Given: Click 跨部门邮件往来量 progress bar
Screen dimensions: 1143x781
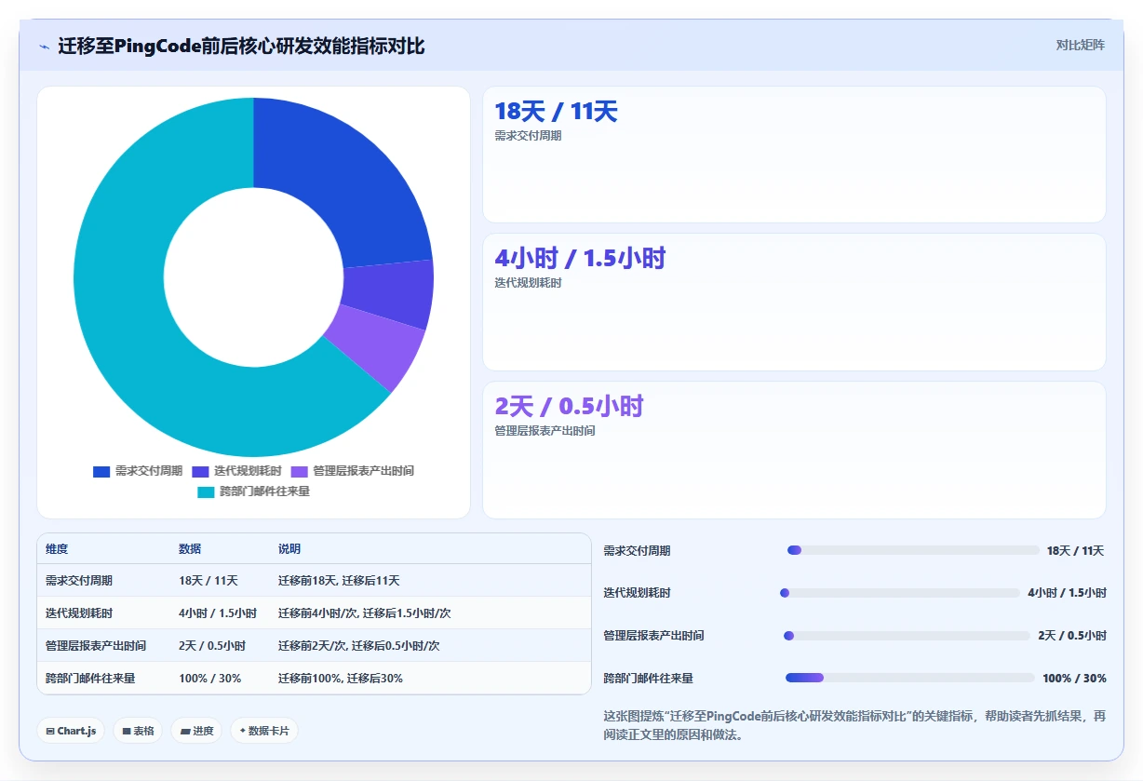Looking at the screenshot, I should click(910, 678).
